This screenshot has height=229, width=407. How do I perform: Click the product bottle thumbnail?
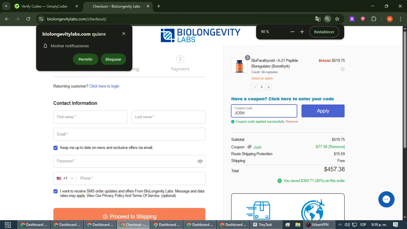[239, 66]
